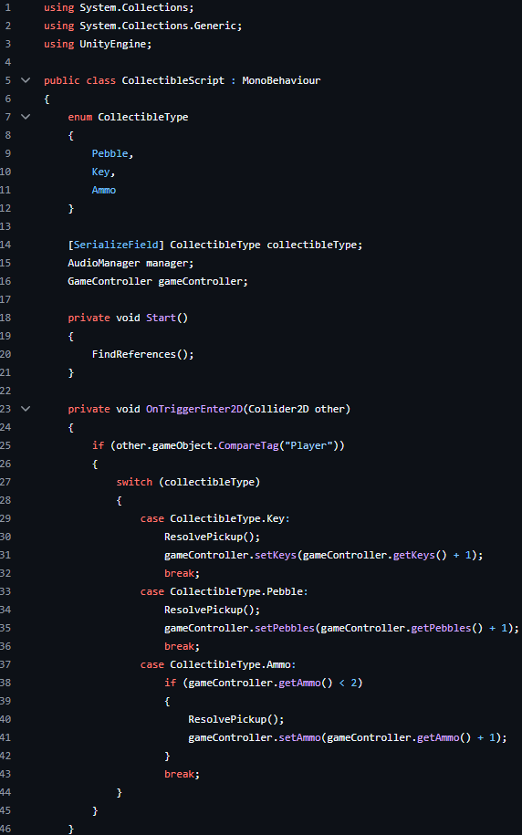Click the Pebble enum member
Image resolution: width=522 pixels, height=835 pixels.
[110, 153]
